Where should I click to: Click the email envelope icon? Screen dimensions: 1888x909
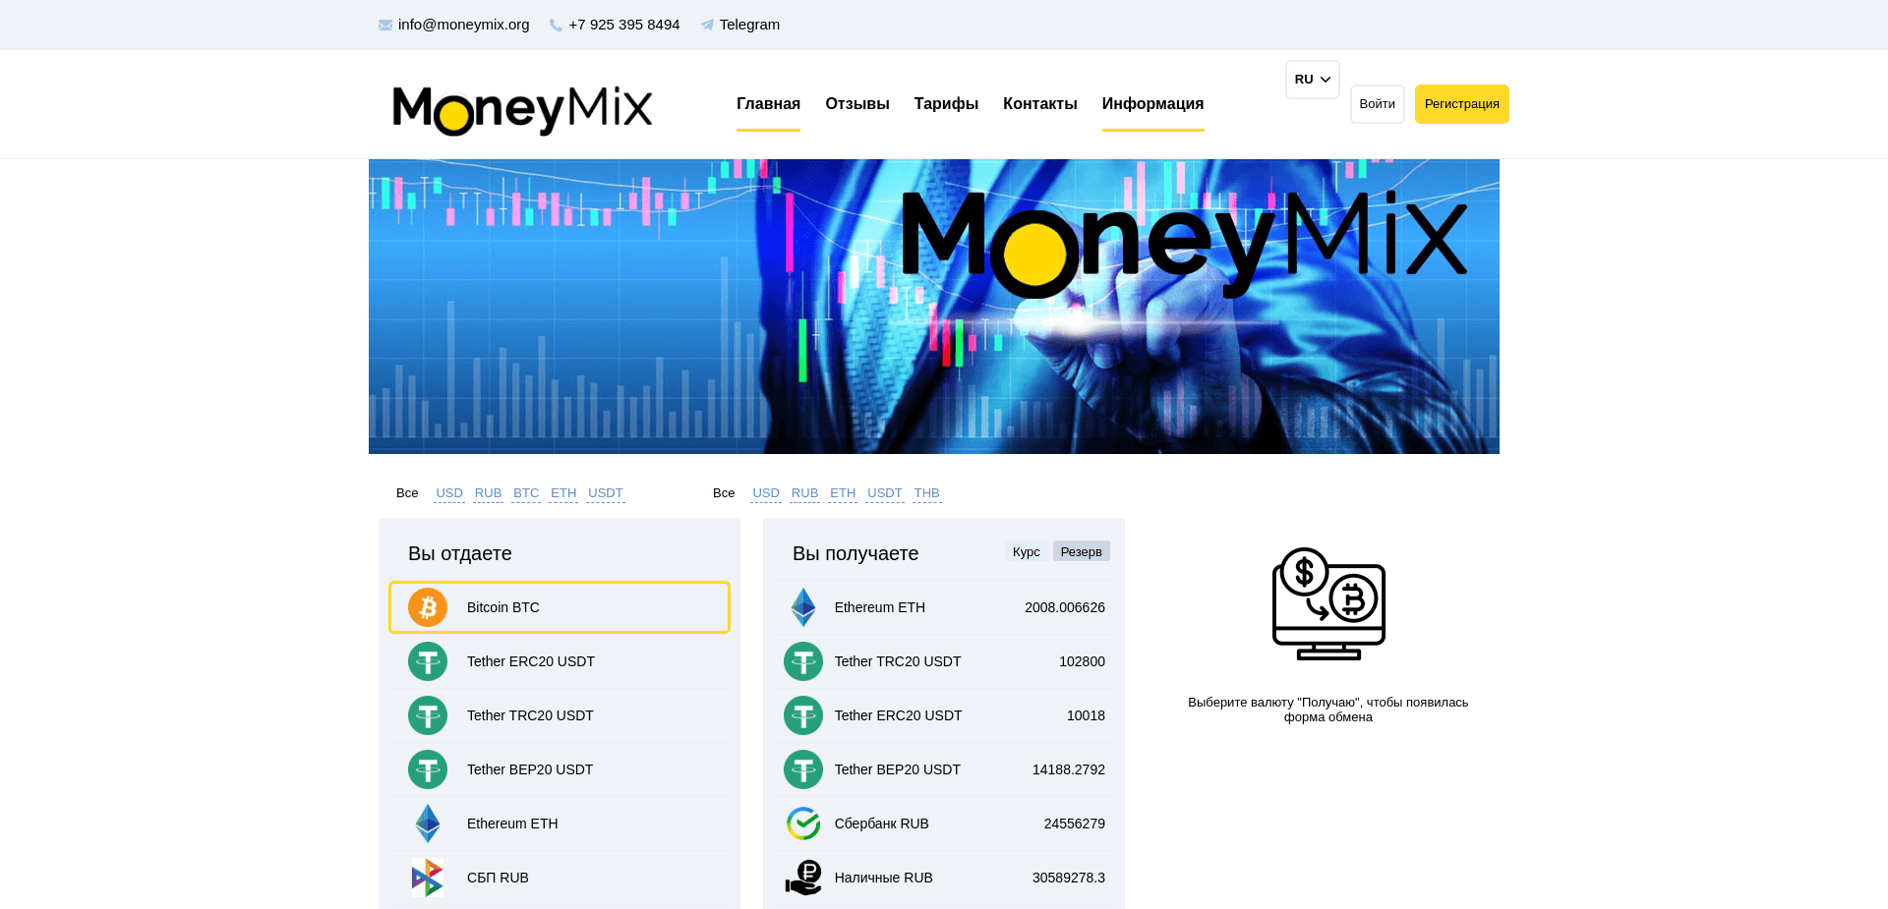pyautogui.click(x=383, y=25)
